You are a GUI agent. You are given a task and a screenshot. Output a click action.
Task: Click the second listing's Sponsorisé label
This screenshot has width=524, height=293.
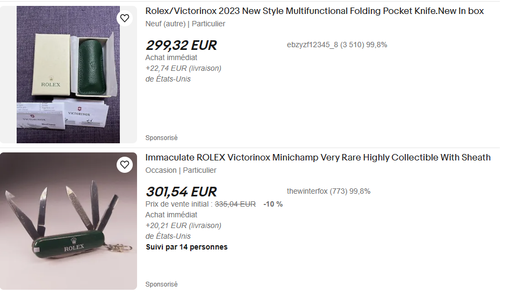pos(161,284)
